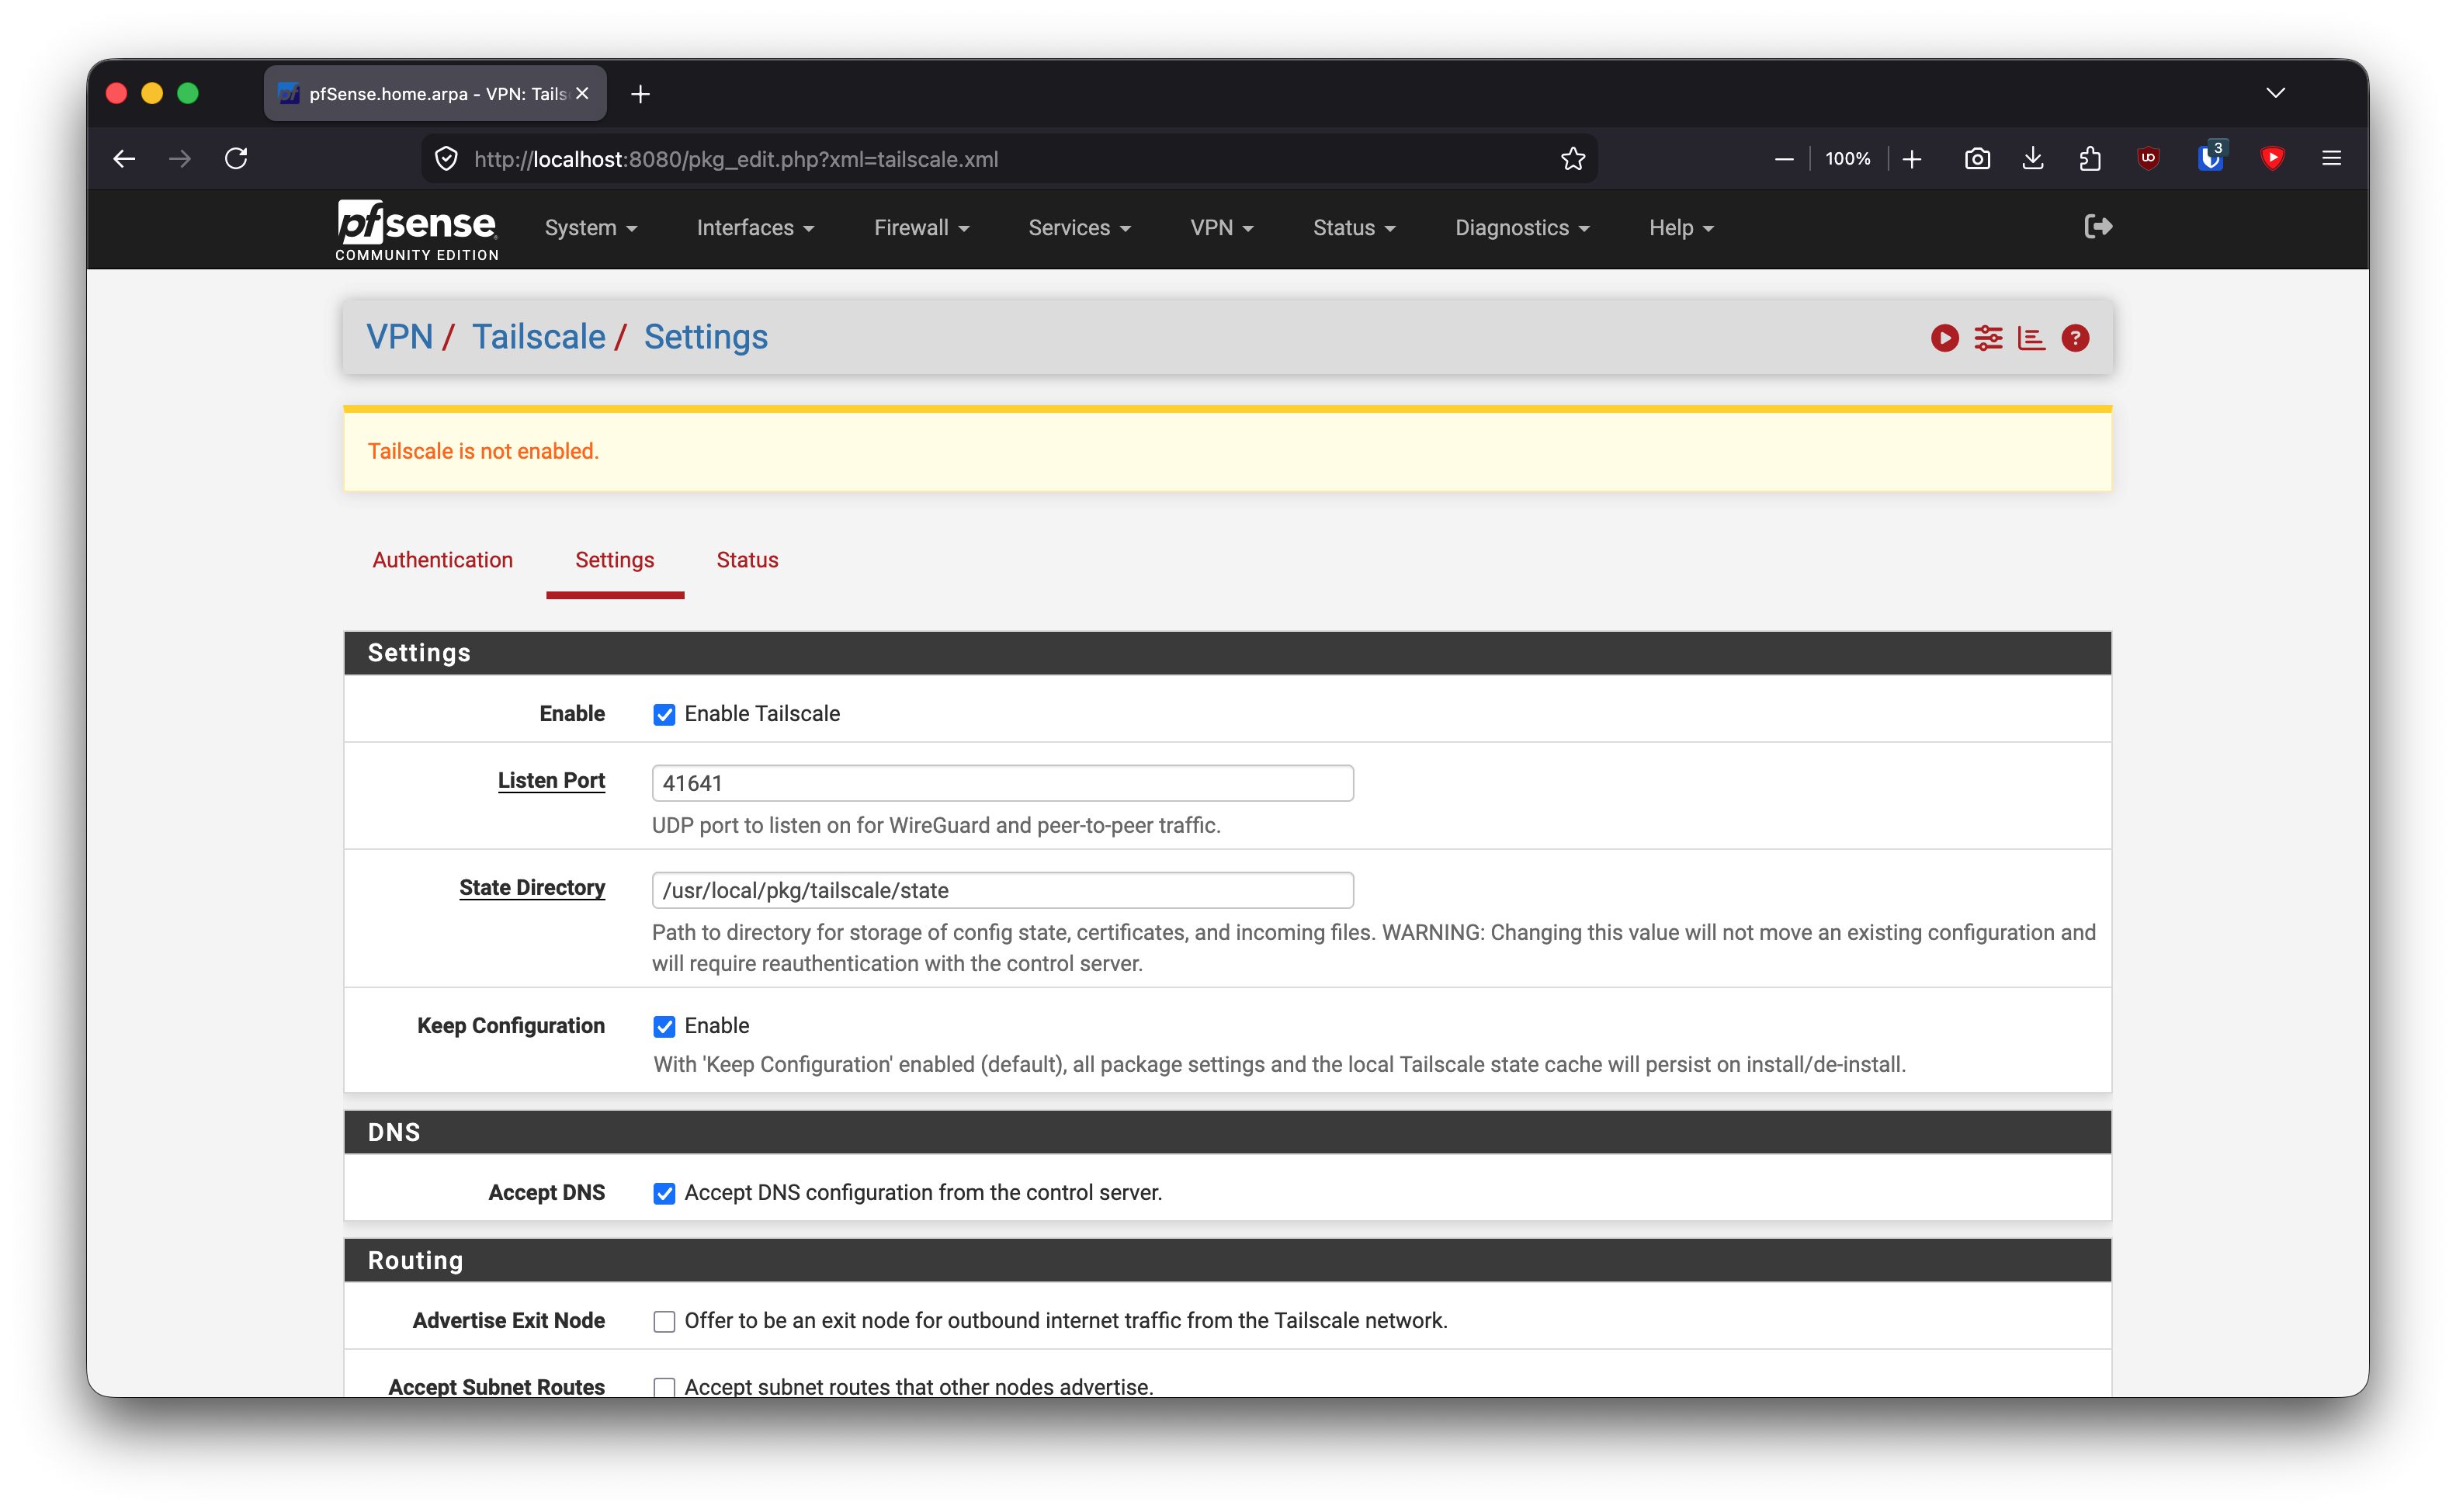Click the red help question mark icon
Viewport: 2456px width, 1512px height.
(x=2075, y=338)
